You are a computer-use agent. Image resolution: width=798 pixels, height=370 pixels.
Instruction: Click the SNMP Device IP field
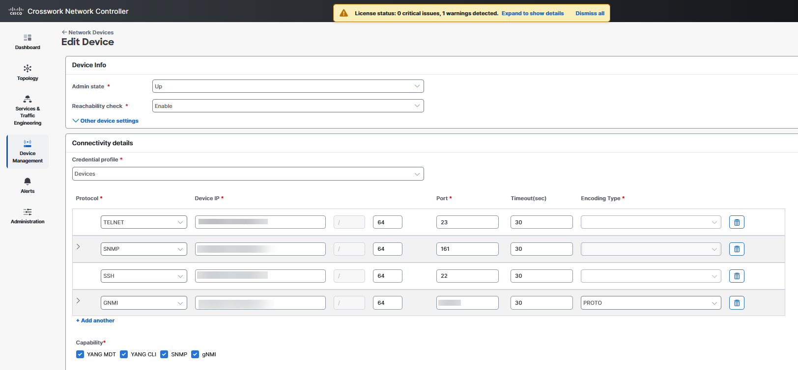tap(260, 249)
